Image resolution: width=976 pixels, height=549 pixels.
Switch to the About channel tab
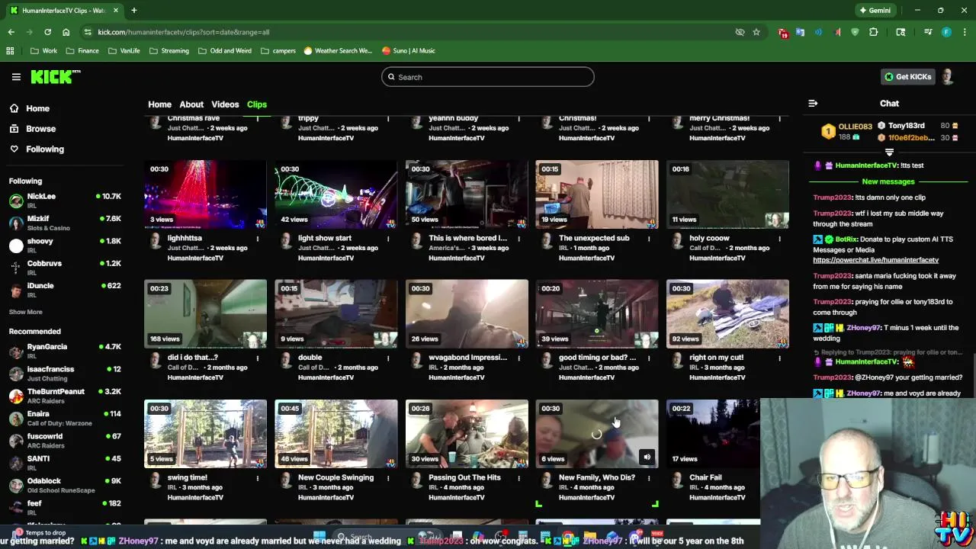(191, 104)
